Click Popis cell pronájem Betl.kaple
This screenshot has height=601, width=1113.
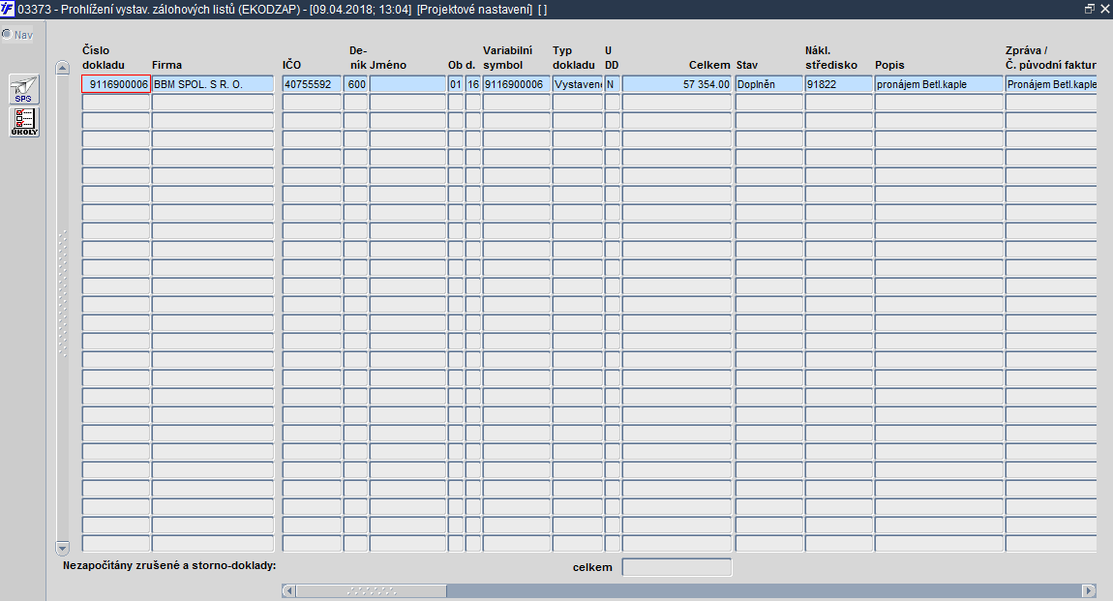coord(939,84)
